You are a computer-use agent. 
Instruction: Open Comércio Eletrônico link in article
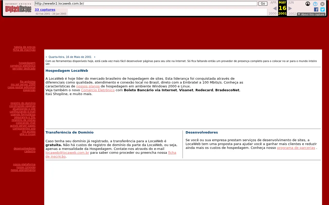[x=98, y=90]
